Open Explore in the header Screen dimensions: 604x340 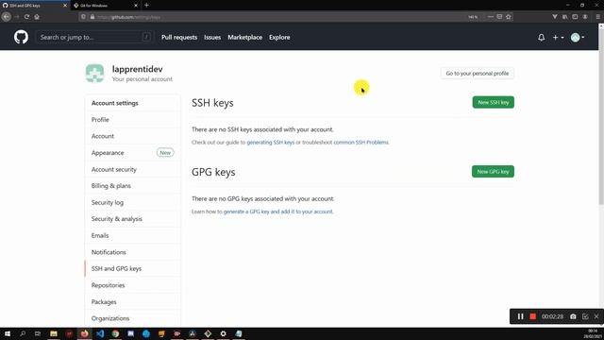pos(279,38)
